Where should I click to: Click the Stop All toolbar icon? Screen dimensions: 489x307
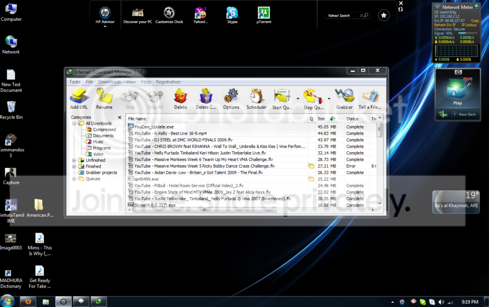pos(155,99)
